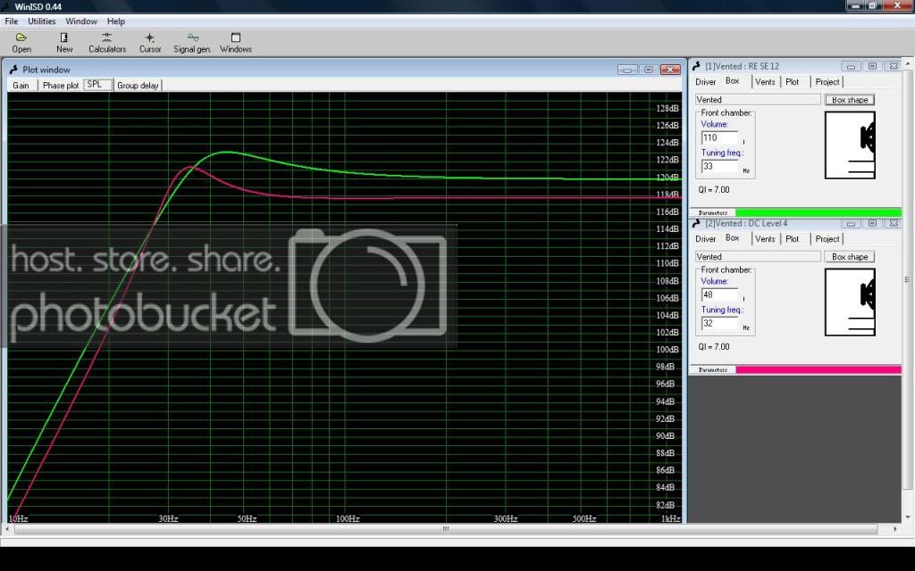
Task: Click Parameters button in RE SE 12 window
Action: [712, 212]
